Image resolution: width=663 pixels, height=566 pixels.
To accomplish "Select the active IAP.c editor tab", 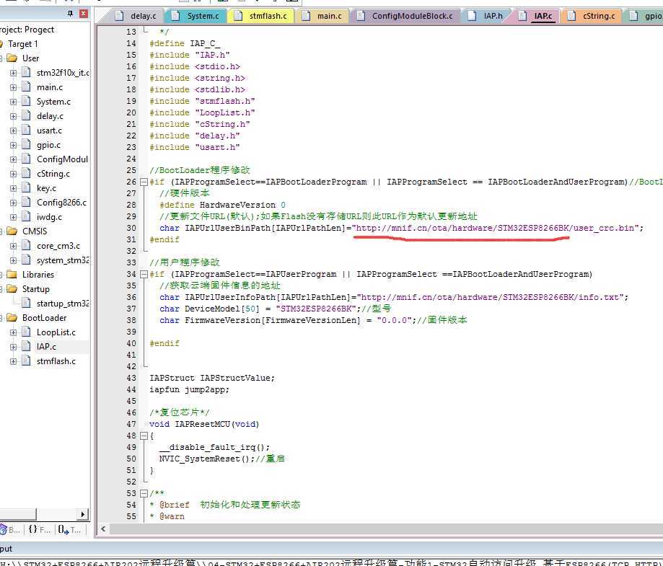I will (536, 16).
